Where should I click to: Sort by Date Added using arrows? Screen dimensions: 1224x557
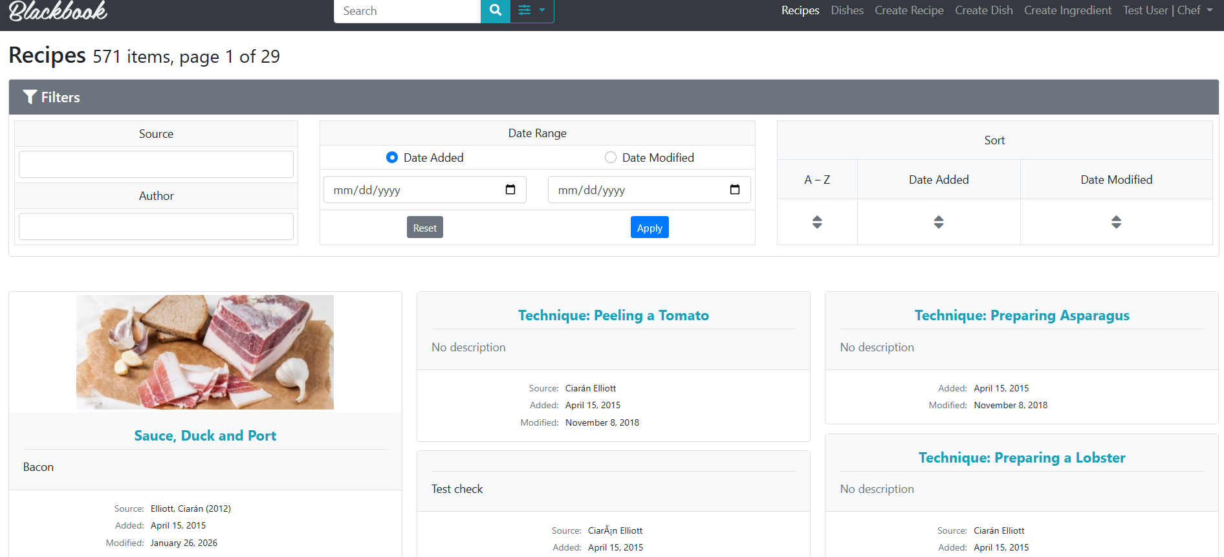[x=939, y=222]
